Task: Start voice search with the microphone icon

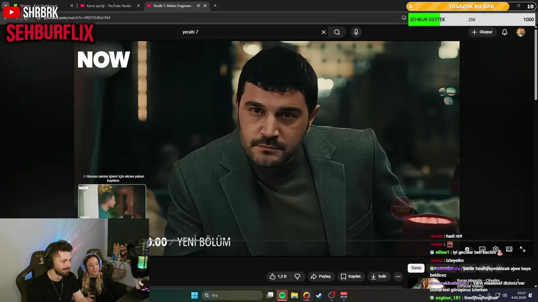Action: pyautogui.click(x=356, y=32)
